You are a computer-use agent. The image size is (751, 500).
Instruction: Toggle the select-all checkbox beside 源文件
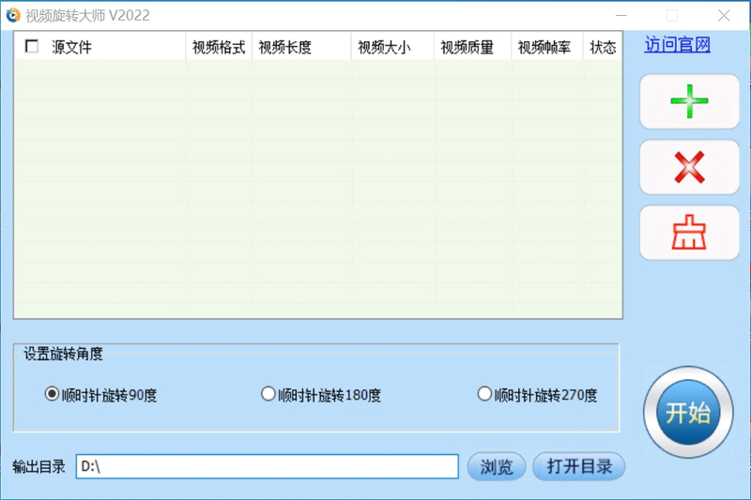[32, 47]
